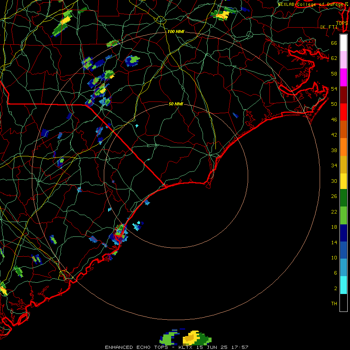Click the legend value "50"
The height and width of the screenshot is (350, 350).
click(334, 104)
